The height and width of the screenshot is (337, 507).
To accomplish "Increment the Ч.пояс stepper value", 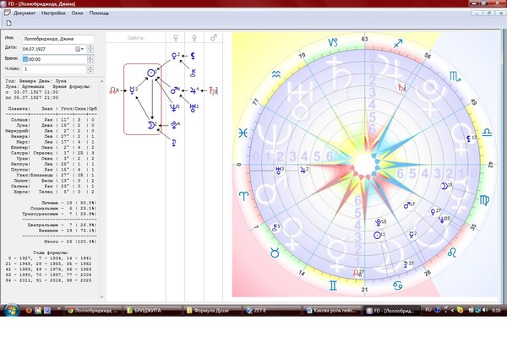I will tap(90, 68).
